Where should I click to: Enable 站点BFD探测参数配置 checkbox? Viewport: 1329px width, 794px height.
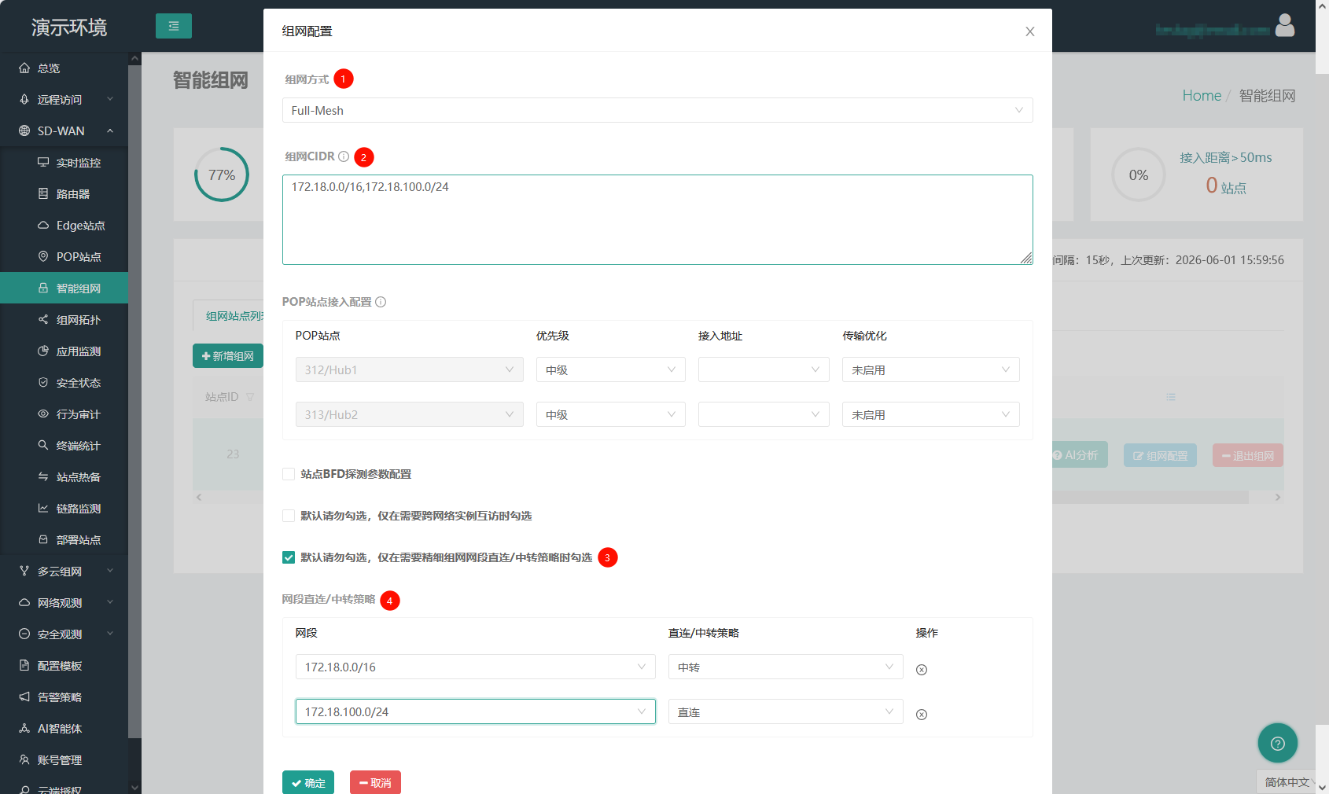(289, 474)
